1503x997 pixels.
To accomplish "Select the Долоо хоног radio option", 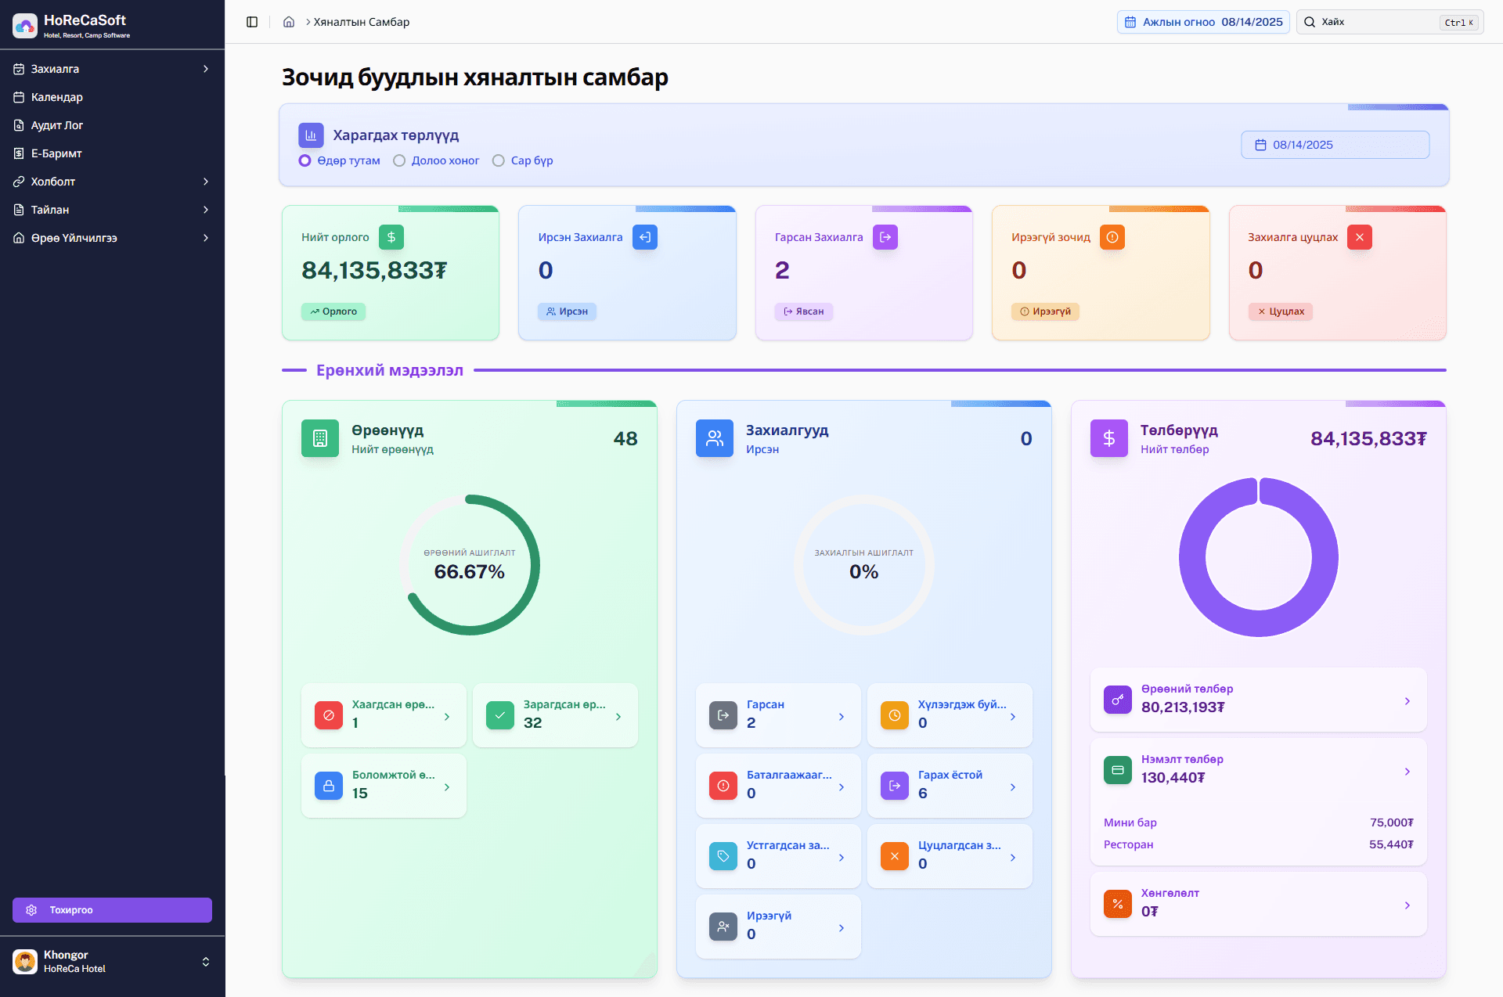I will [x=399, y=160].
